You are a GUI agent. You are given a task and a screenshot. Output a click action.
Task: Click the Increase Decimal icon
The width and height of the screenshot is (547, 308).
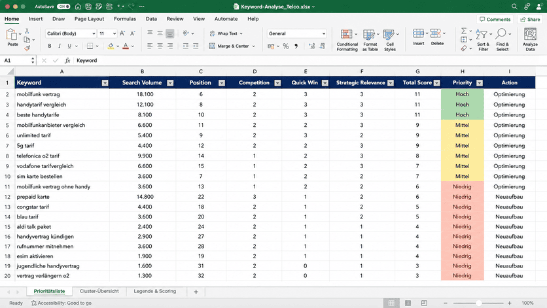(x=311, y=46)
